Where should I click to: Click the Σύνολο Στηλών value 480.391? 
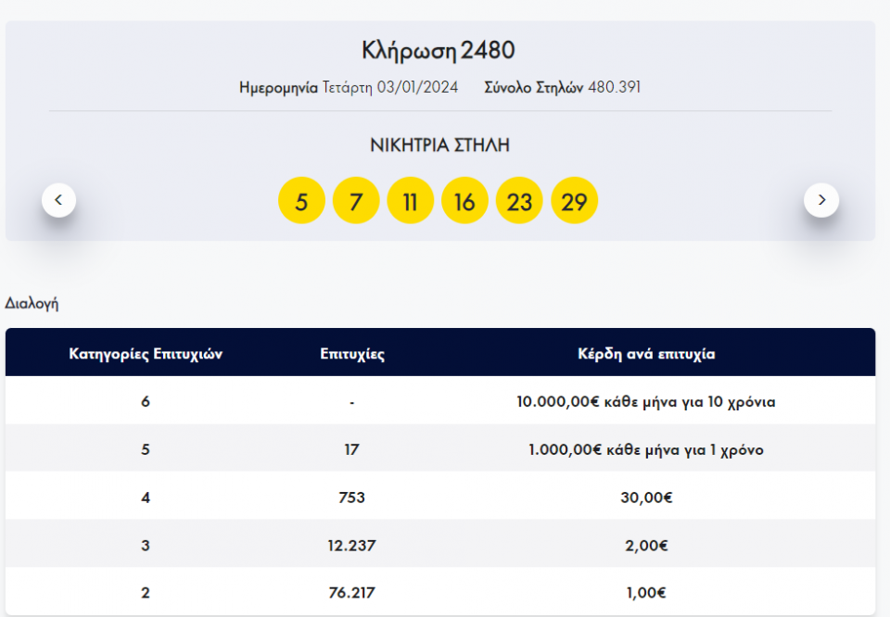[x=614, y=88]
